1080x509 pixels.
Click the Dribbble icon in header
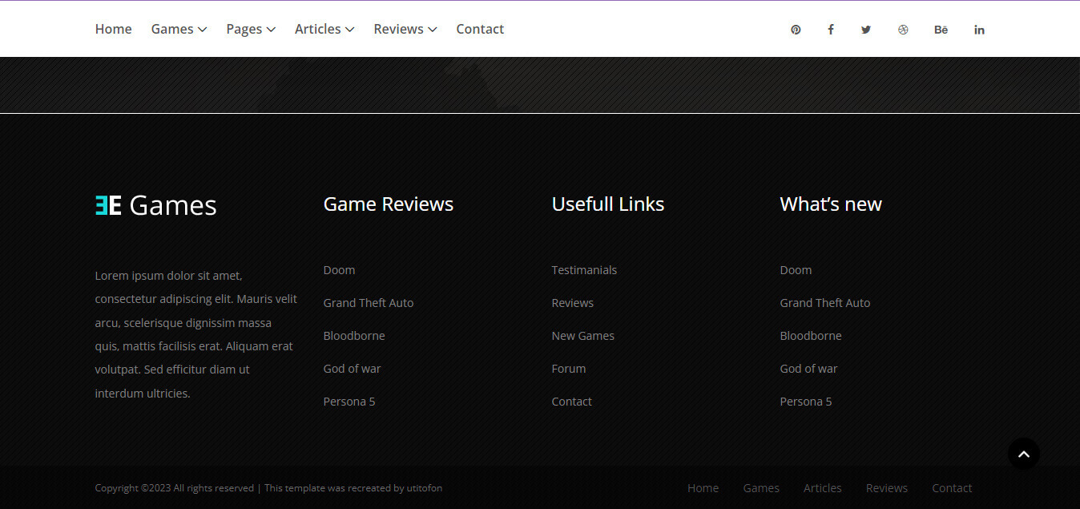[x=903, y=30]
